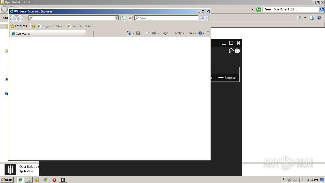Toggle Explorer preview pane icon

(x=312, y=18)
